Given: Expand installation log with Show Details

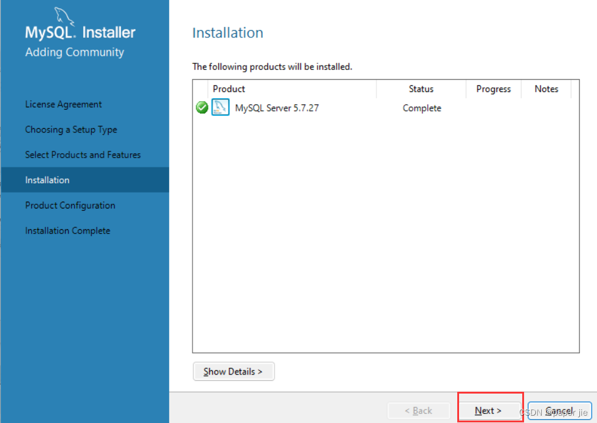Looking at the screenshot, I should pos(234,372).
